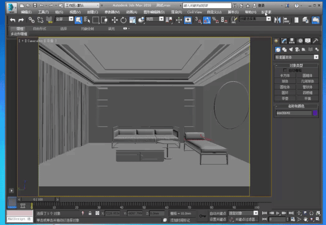Toggle Key Mode next to frame field

pyautogui.click(x=264, y=219)
